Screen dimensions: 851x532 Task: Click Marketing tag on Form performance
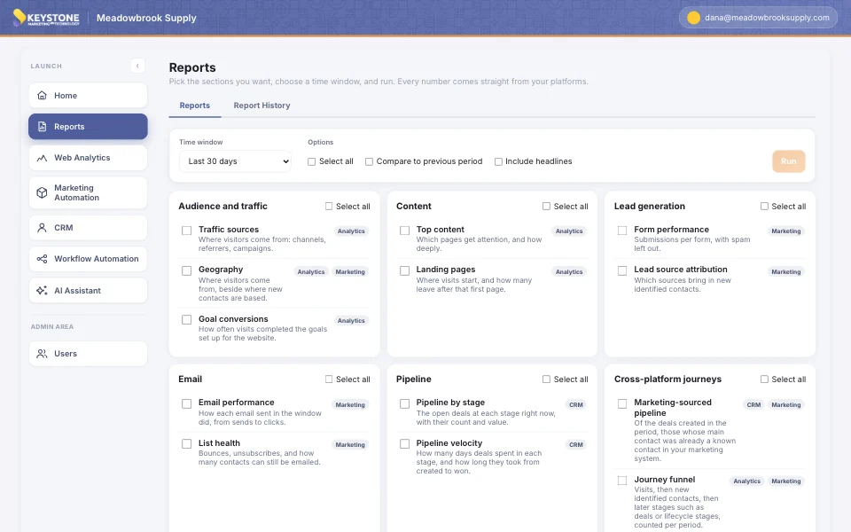[x=786, y=231]
